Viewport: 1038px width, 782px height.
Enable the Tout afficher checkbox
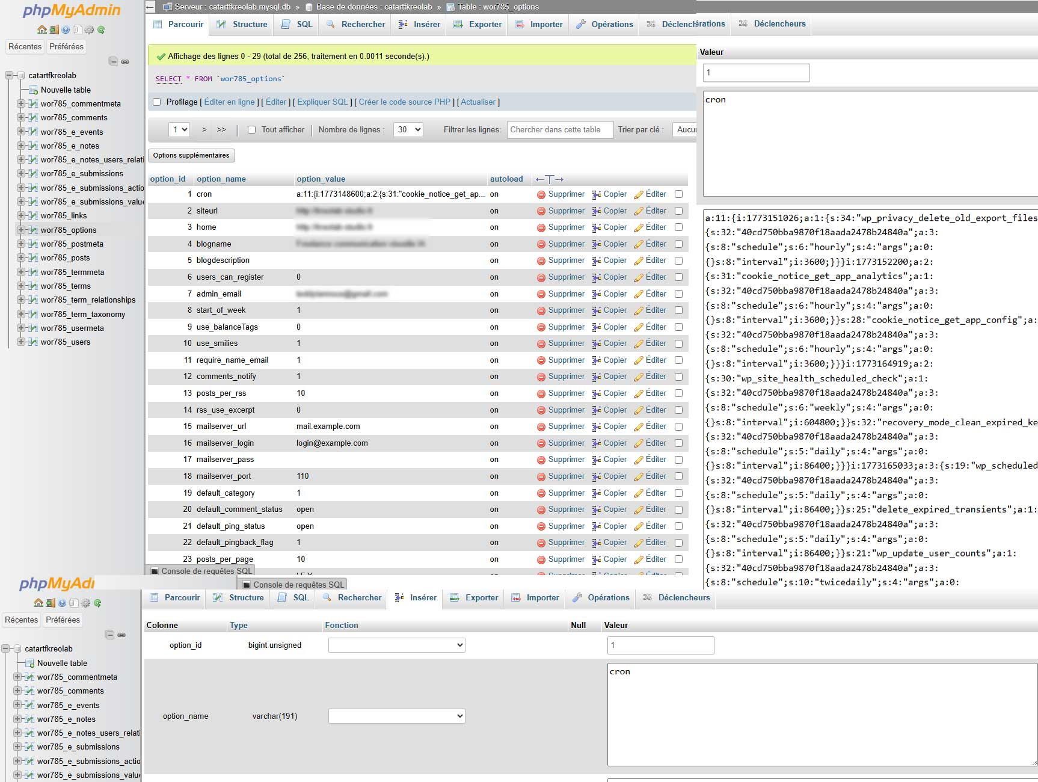(252, 129)
